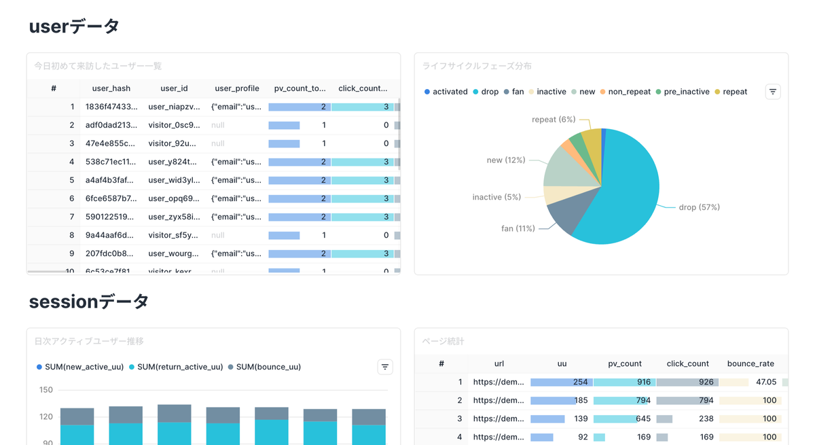
Task: Click the user_id column header
Action: tap(174, 88)
